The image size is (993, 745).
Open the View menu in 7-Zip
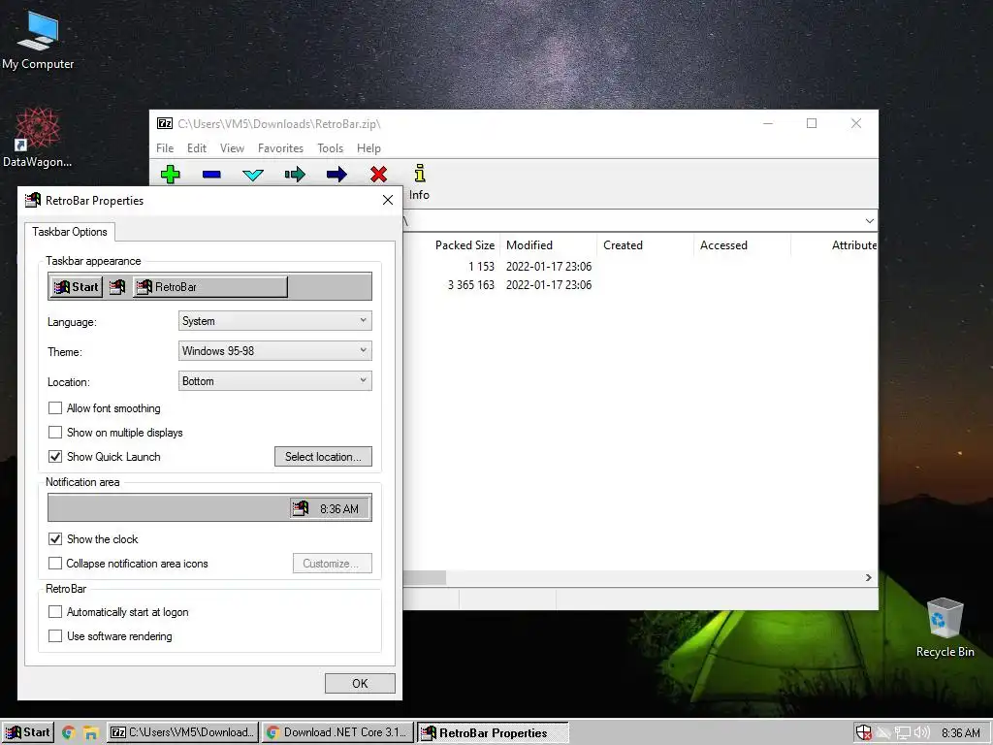232,148
